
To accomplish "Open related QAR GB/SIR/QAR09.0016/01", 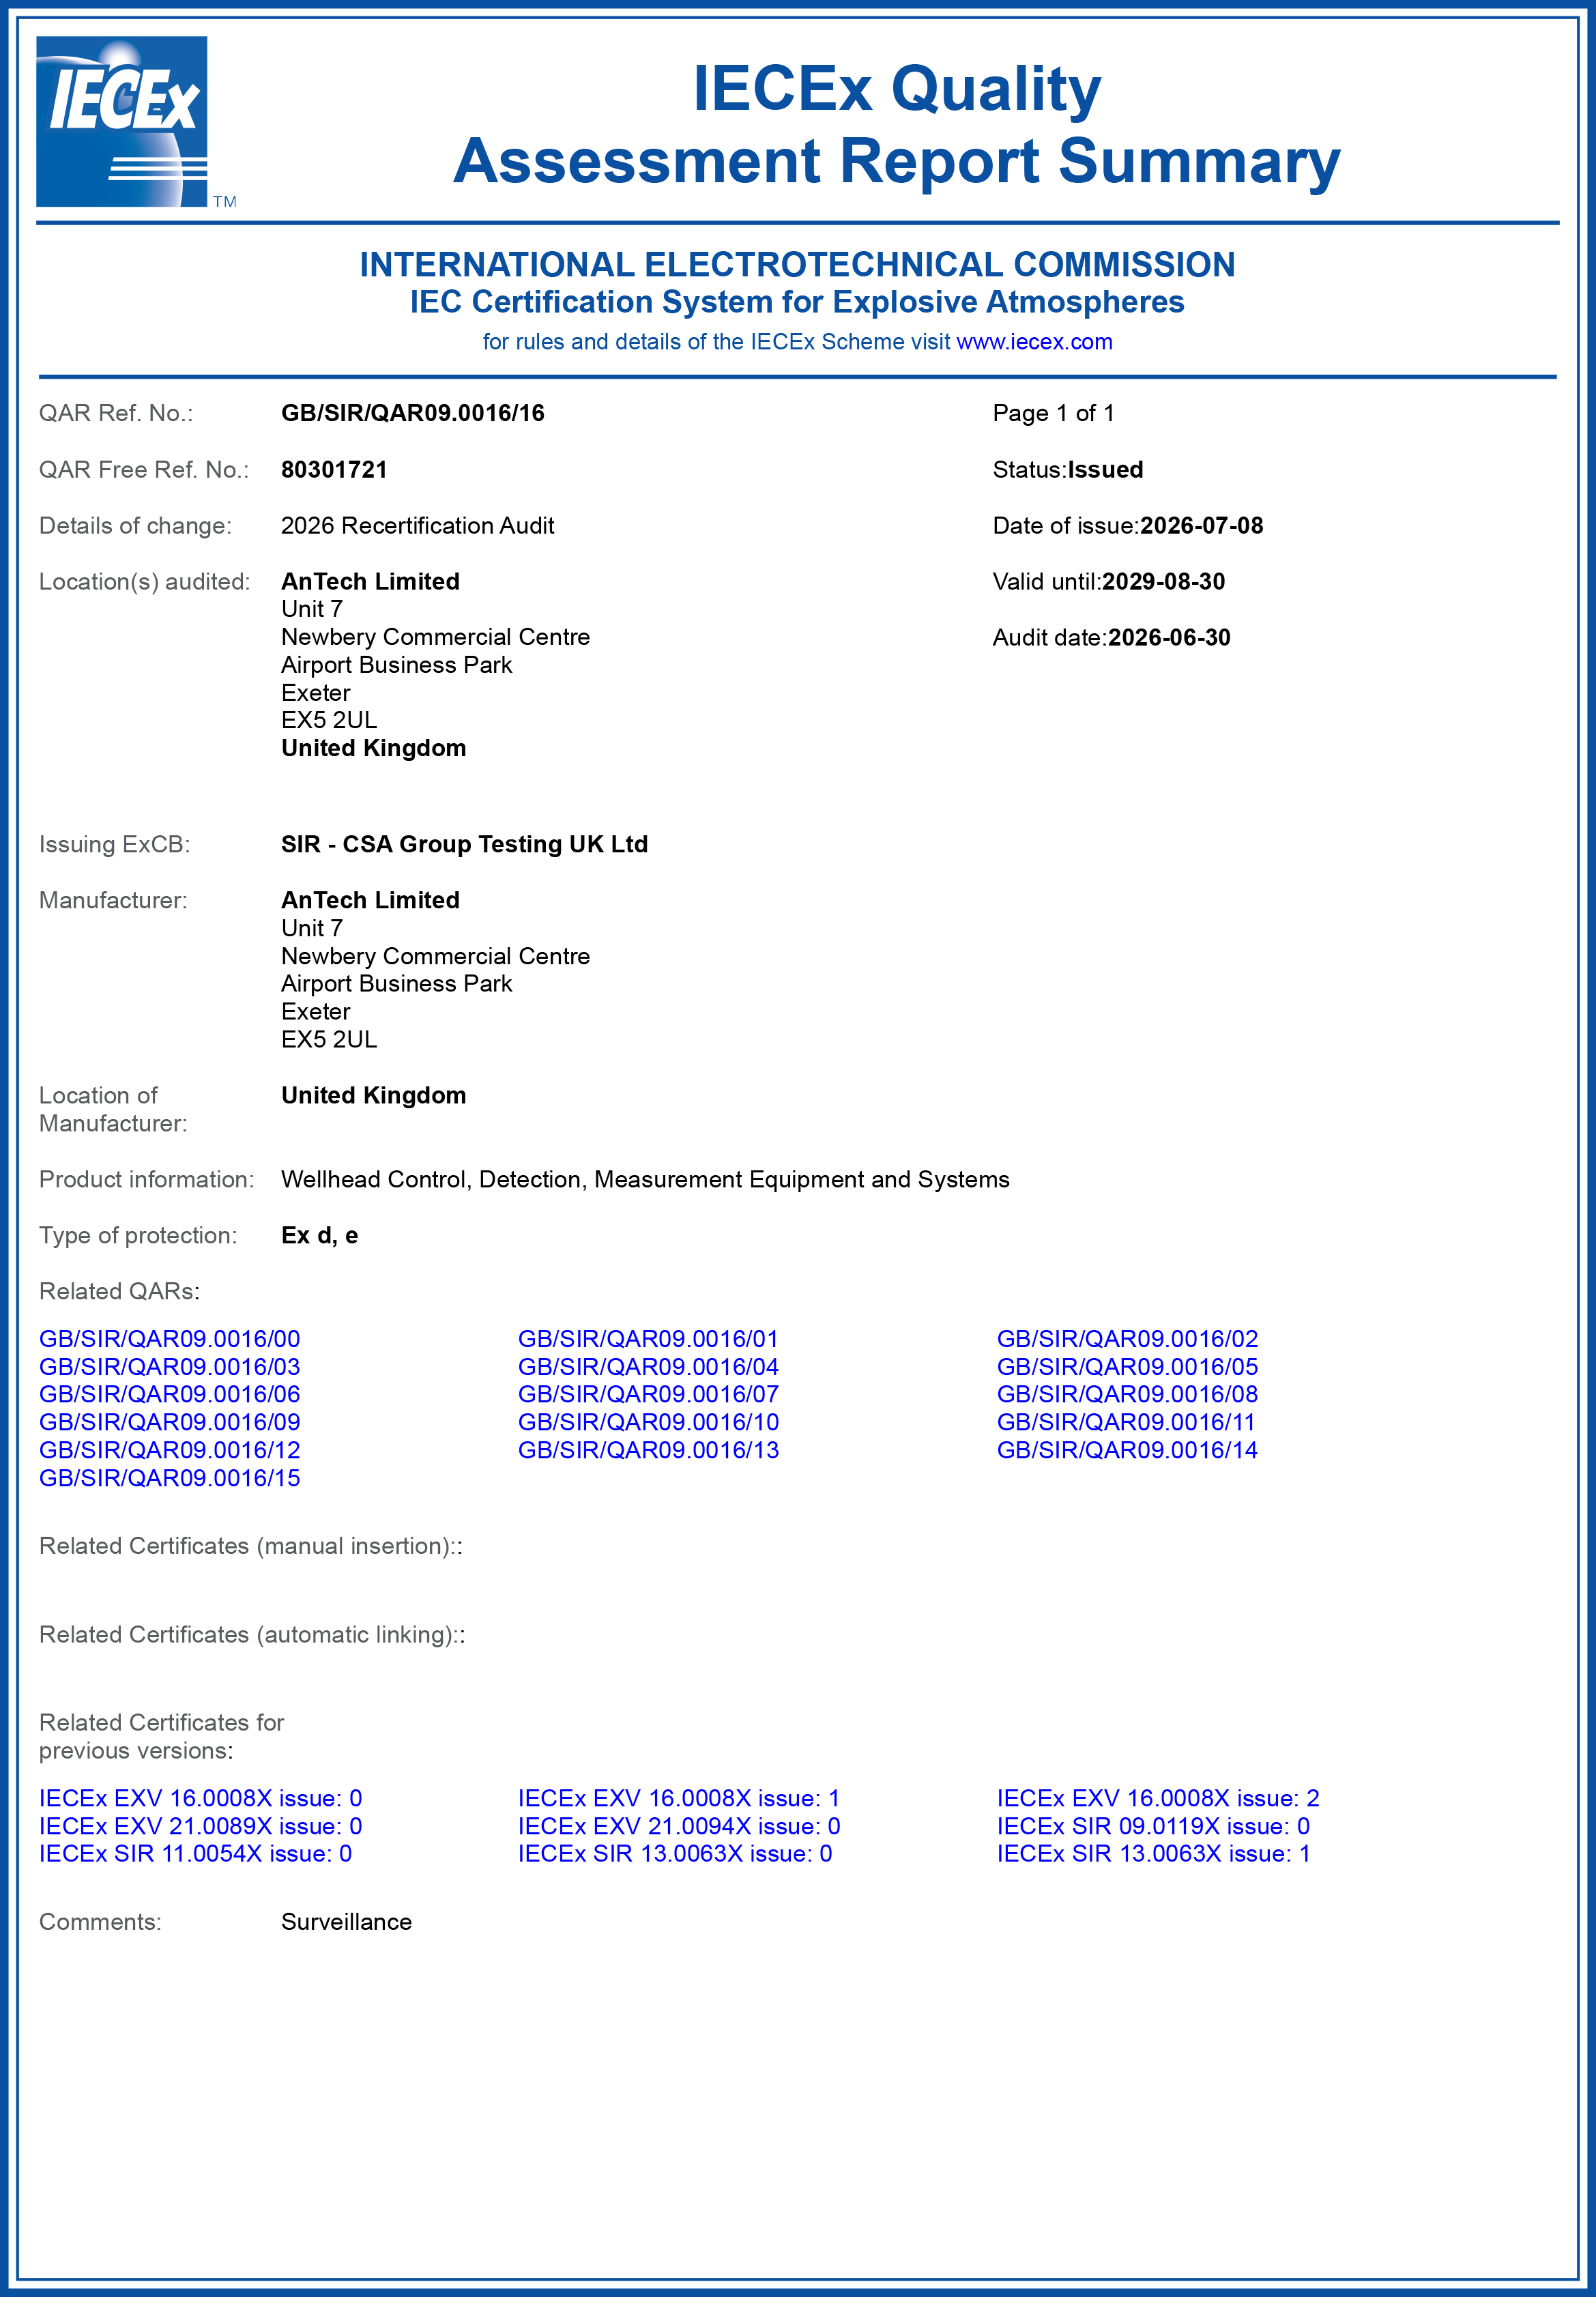I will [648, 1339].
